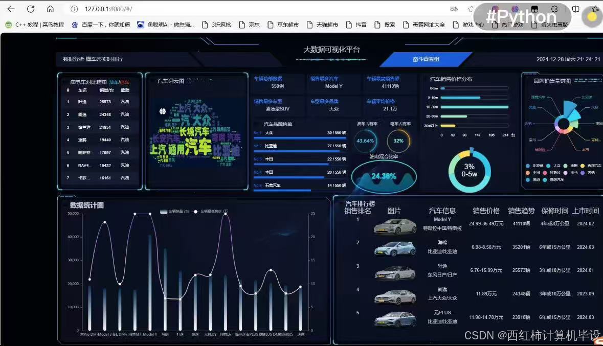
Task: Toggle 本田 legend in brand pie chart
Action: [532, 173]
